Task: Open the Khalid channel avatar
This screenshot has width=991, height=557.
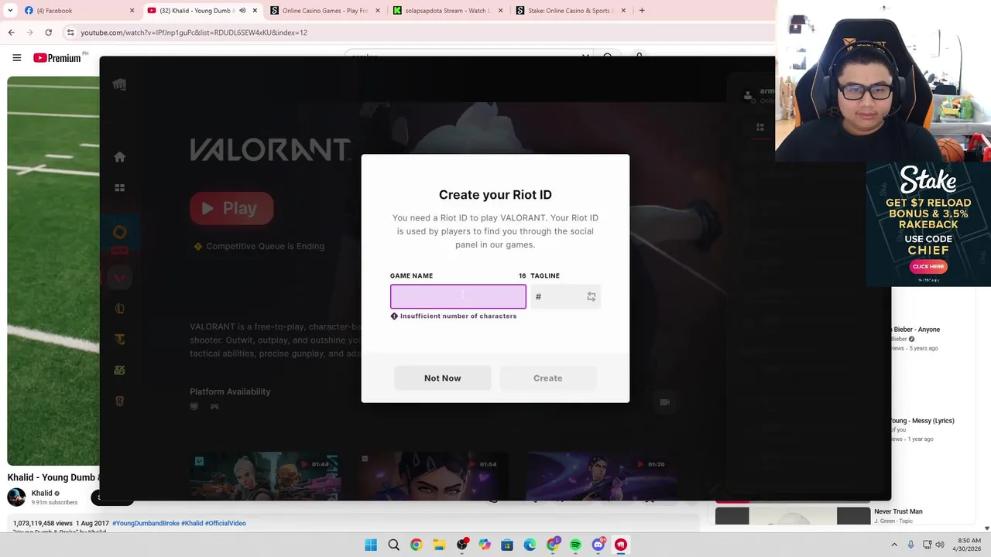Action: (17, 497)
